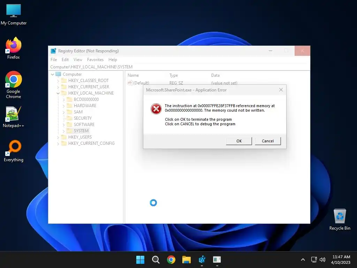Expand the HKEY_CURRENT_USER chevron
The width and height of the screenshot is (357, 268).
tap(58, 87)
